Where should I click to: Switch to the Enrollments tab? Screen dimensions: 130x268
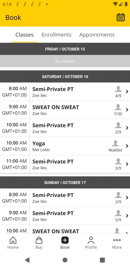tap(56, 35)
